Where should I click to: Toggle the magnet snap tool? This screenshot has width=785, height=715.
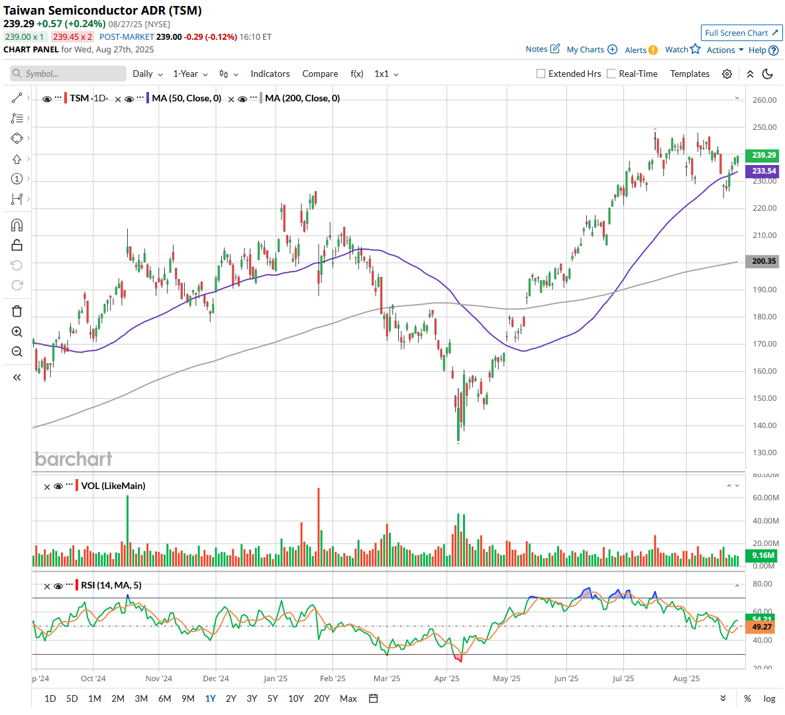pyautogui.click(x=17, y=225)
